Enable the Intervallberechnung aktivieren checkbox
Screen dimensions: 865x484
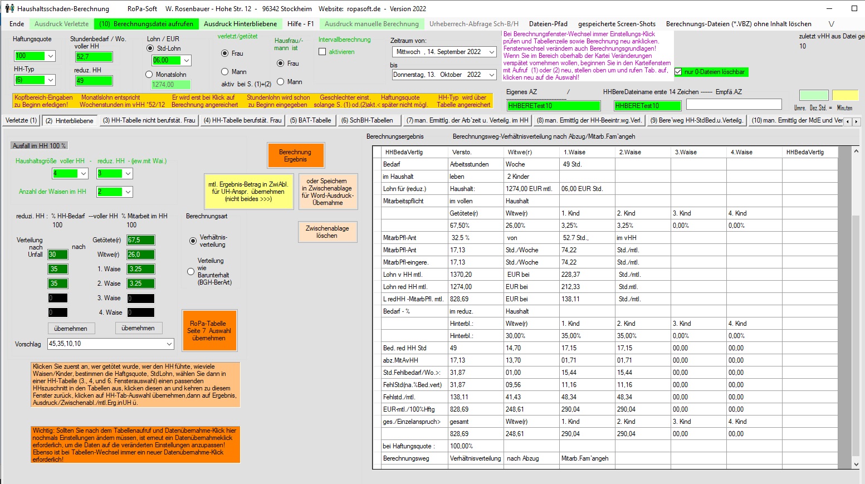click(x=322, y=52)
